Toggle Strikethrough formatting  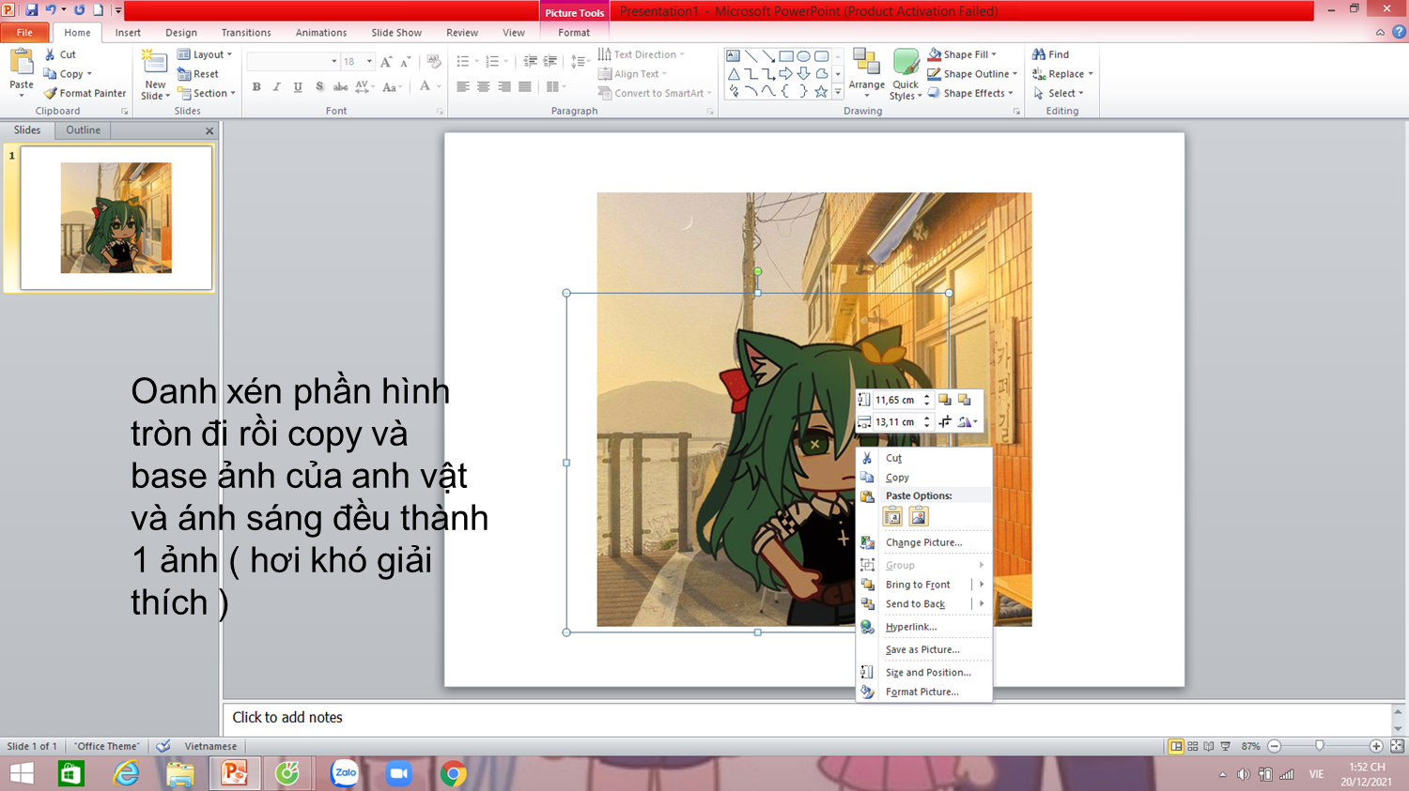pyautogui.click(x=340, y=87)
